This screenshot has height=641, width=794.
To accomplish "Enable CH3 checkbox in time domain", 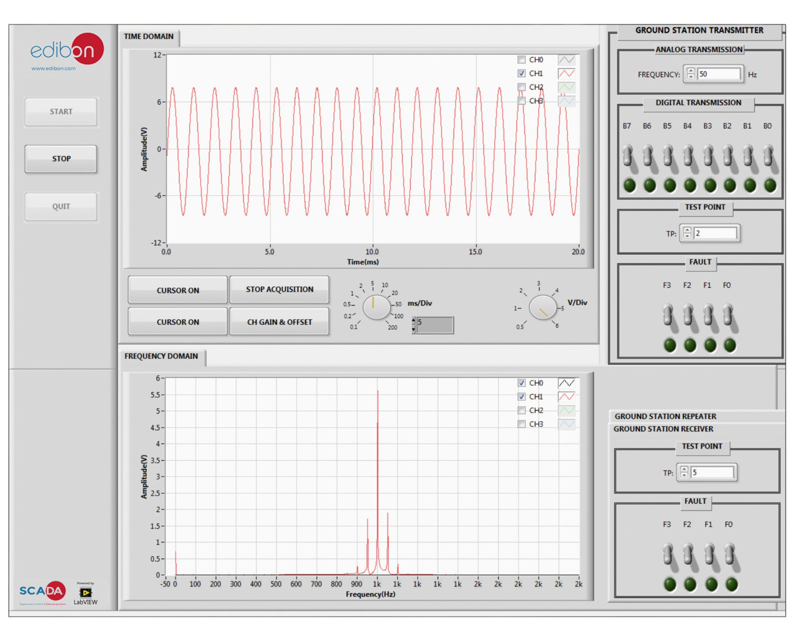I will click(522, 101).
